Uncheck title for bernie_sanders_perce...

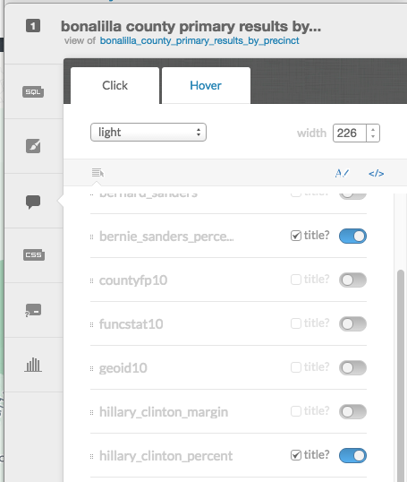click(x=296, y=236)
